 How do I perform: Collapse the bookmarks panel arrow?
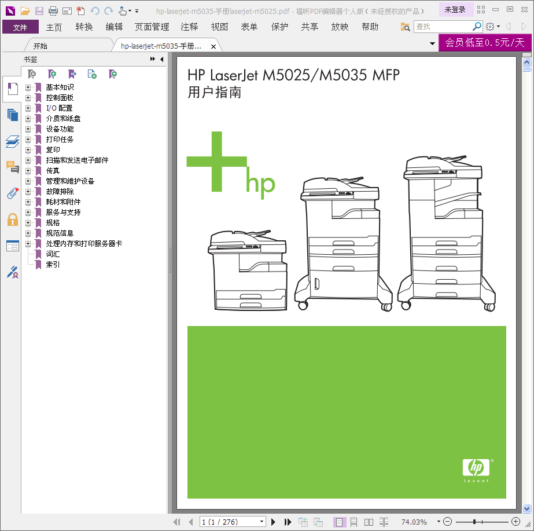162,59
